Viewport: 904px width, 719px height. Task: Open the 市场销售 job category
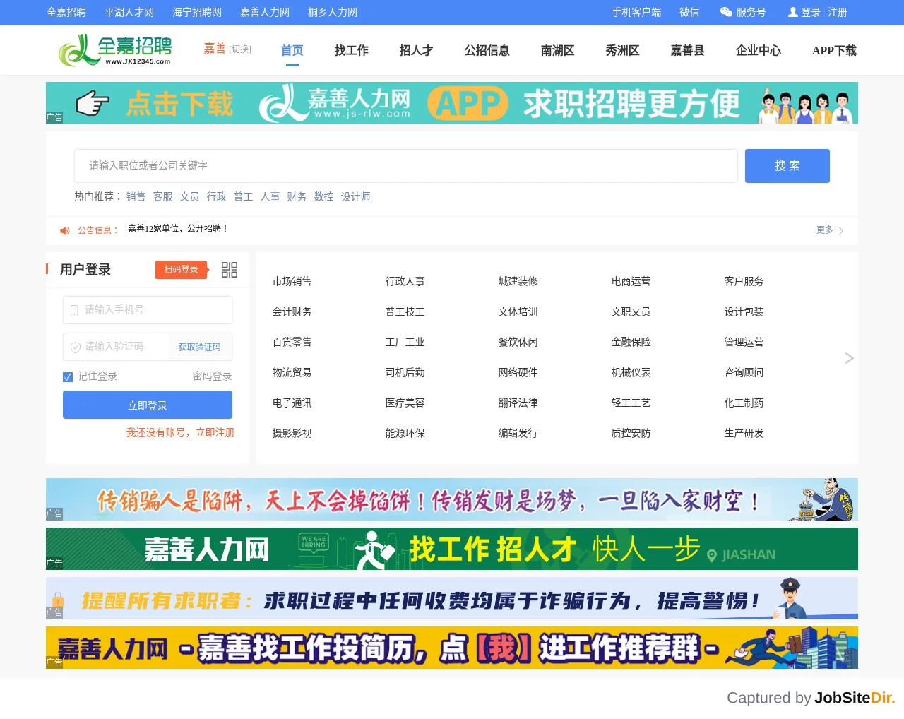click(292, 281)
